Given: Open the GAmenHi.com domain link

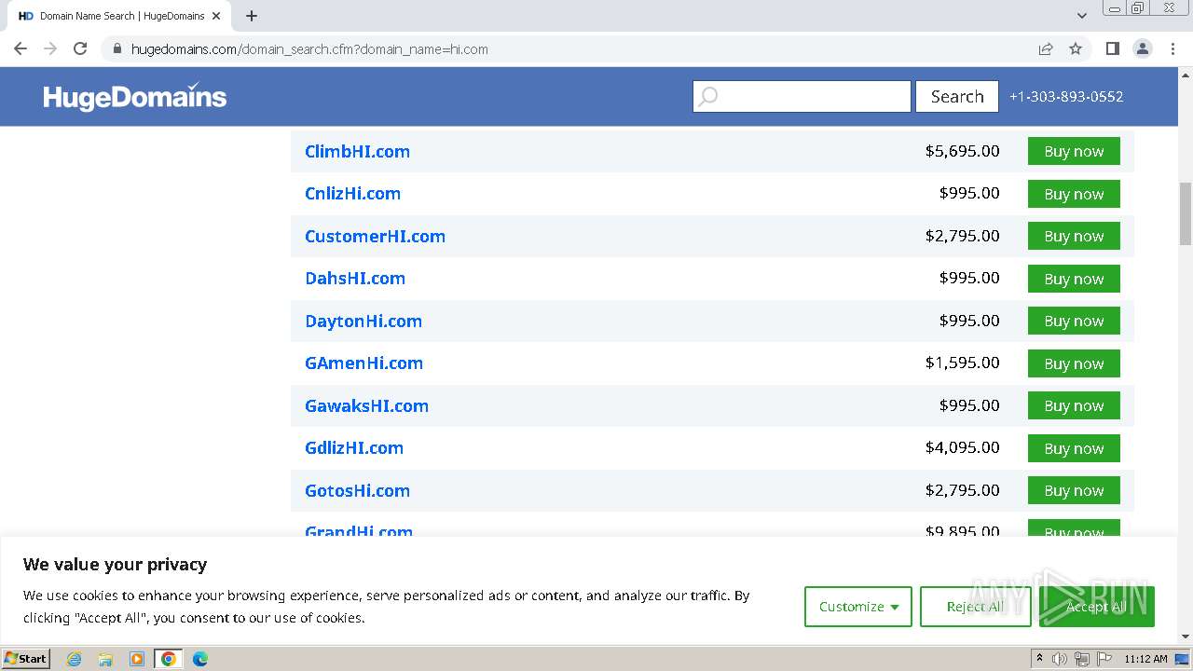Looking at the screenshot, I should pos(363,363).
